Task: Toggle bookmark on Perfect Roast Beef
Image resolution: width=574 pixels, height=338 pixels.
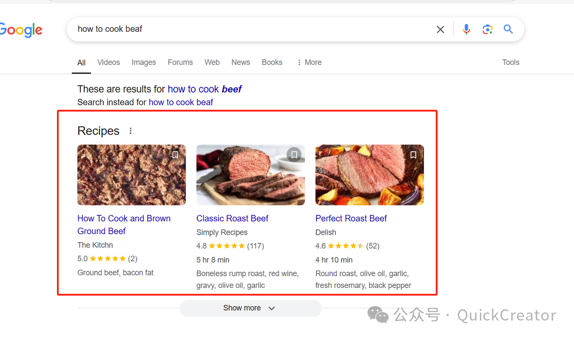Action: [x=413, y=155]
